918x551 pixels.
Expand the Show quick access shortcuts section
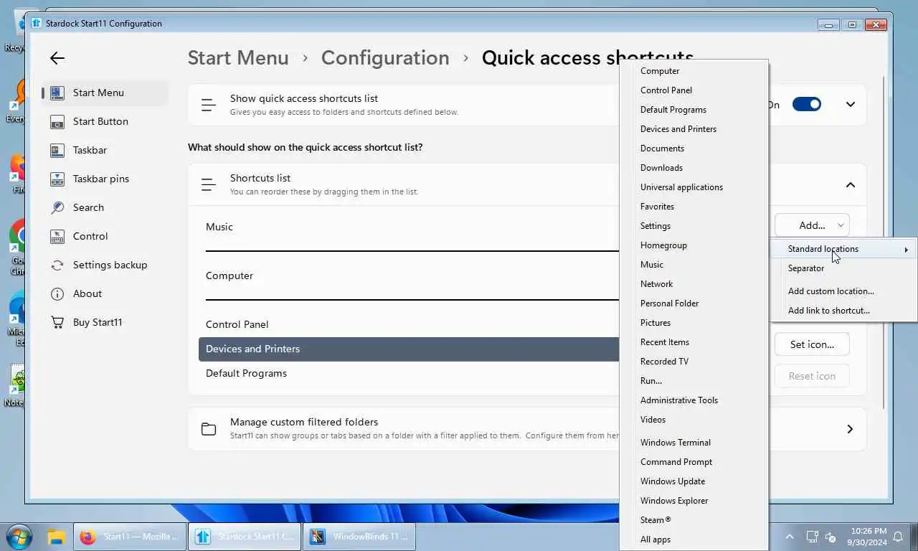tap(851, 105)
